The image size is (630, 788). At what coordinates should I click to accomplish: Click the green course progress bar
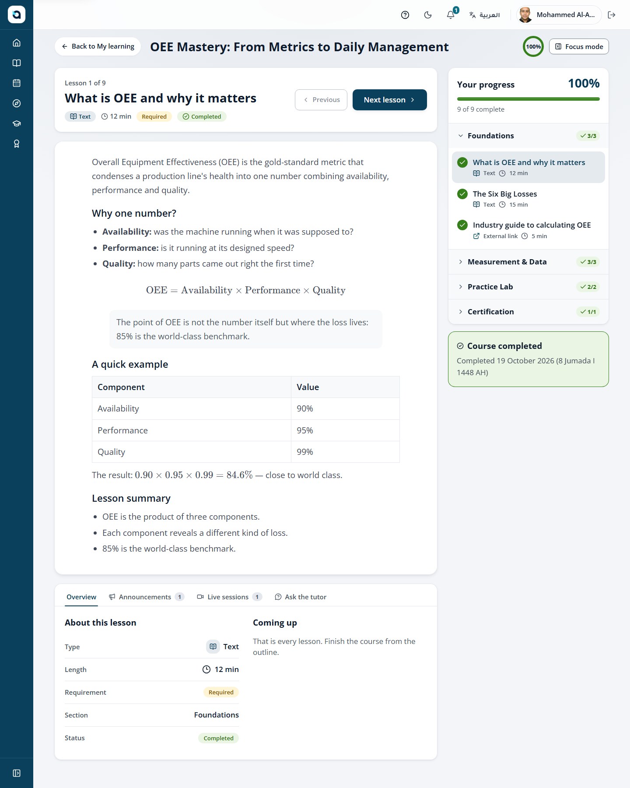[x=528, y=99]
